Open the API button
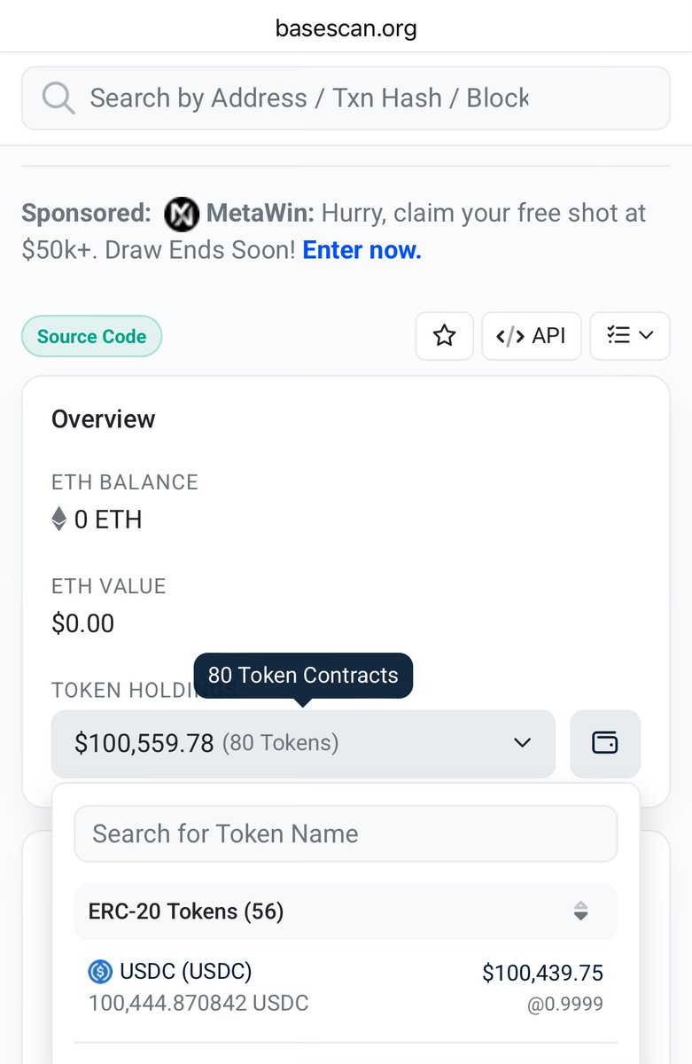Screen dimensions: 692x1064 click(532, 336)
